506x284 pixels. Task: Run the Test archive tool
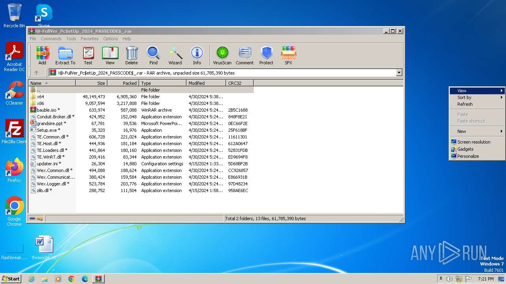click(88, 55)
